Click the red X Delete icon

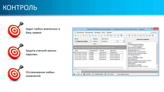(84, 36)
